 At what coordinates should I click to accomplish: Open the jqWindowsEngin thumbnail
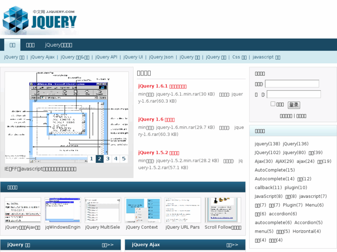[63, 210]
